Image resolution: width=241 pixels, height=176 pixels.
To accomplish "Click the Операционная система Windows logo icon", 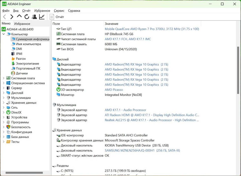I will (x=8, y=83).
